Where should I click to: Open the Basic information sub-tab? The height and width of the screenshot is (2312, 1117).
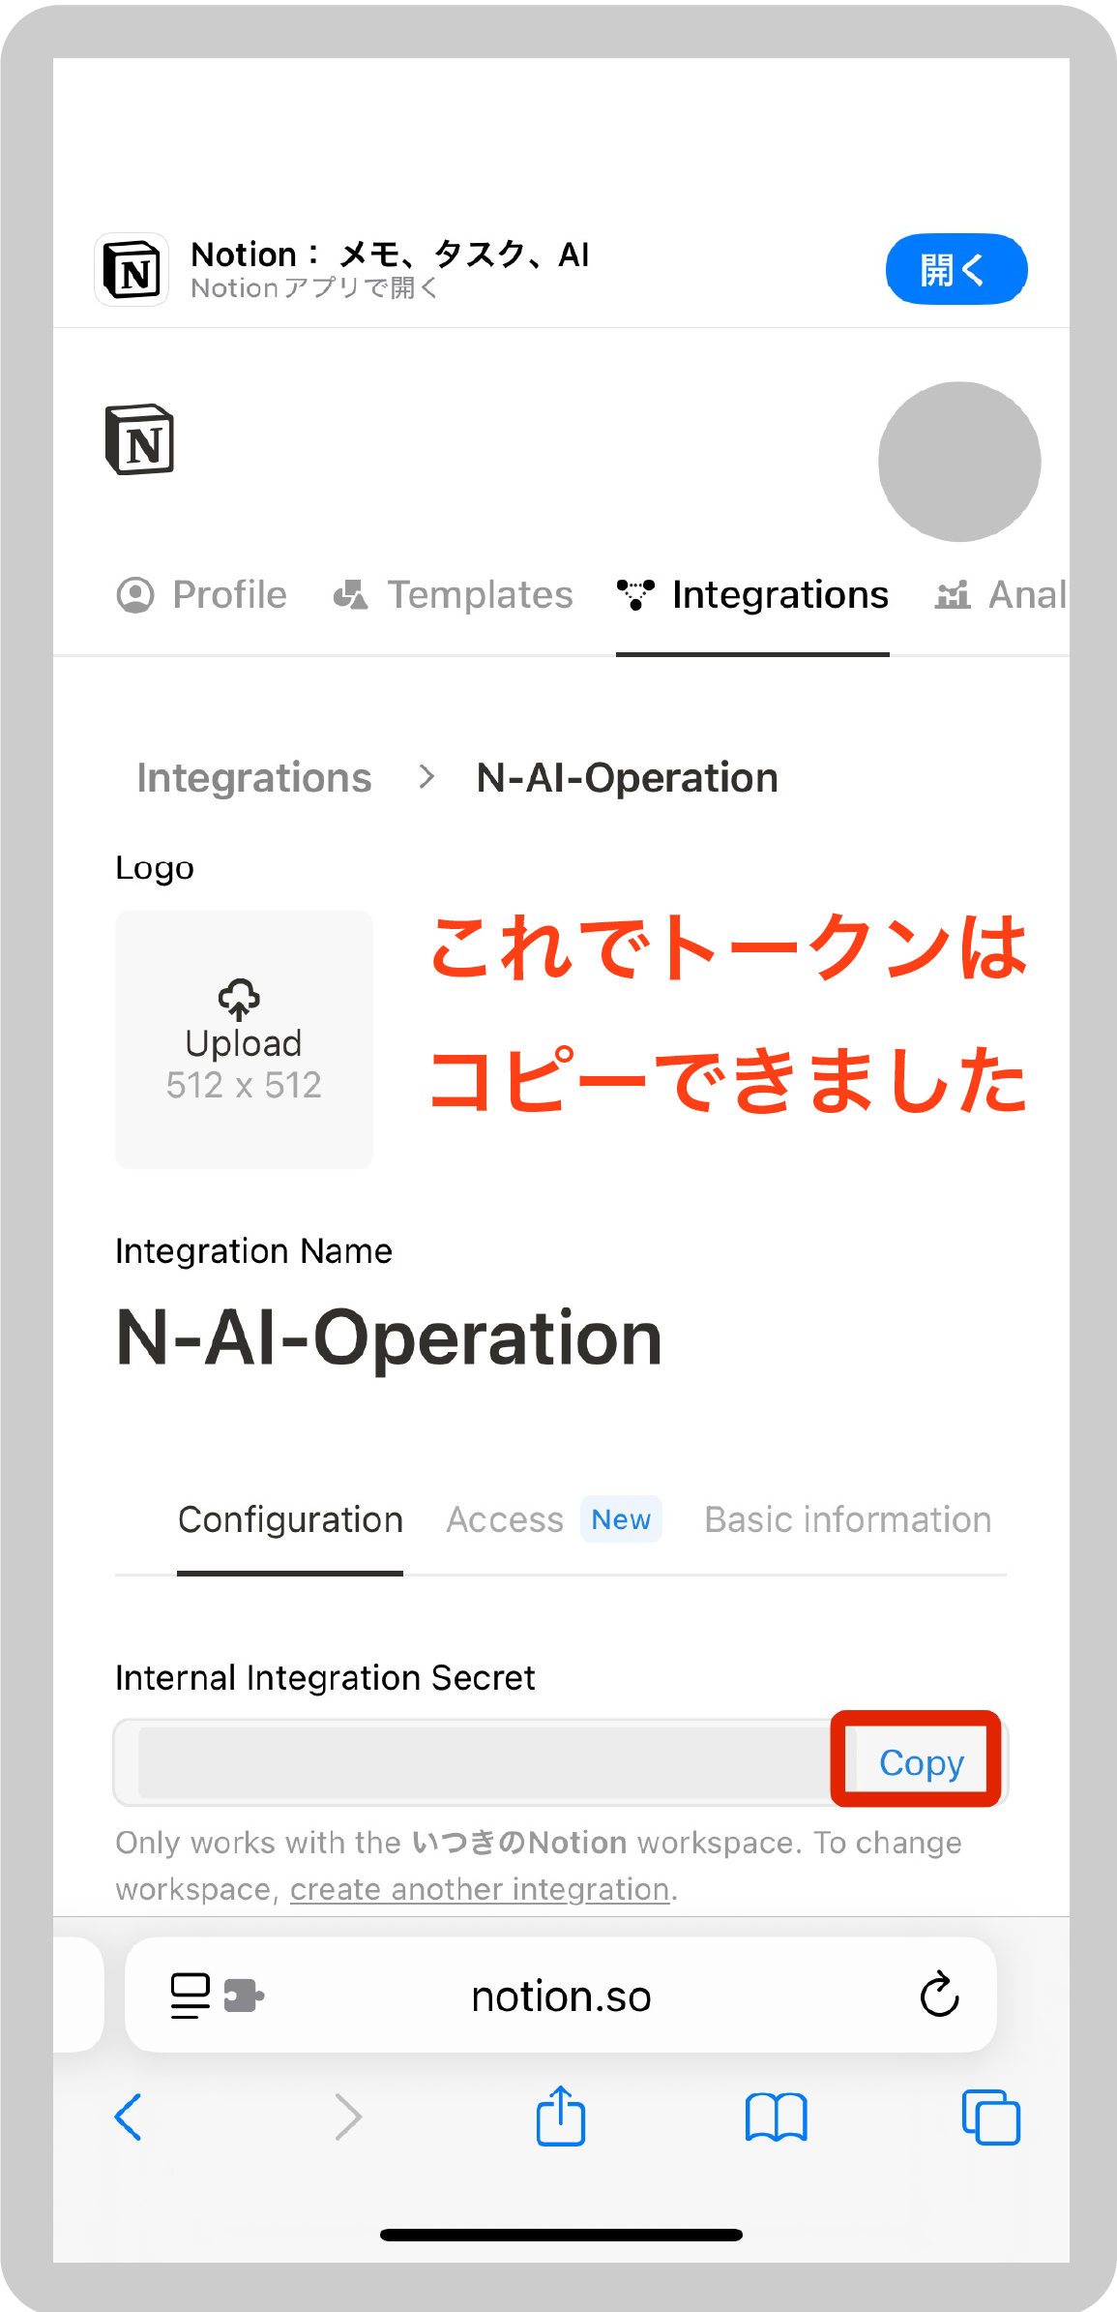848,1519
